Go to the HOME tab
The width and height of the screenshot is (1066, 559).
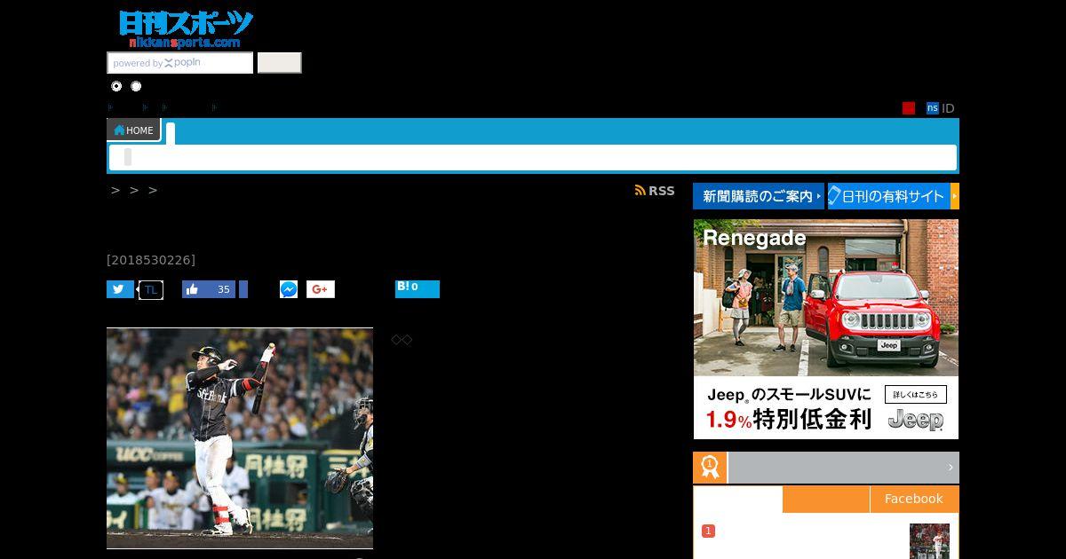click(134, 130)
